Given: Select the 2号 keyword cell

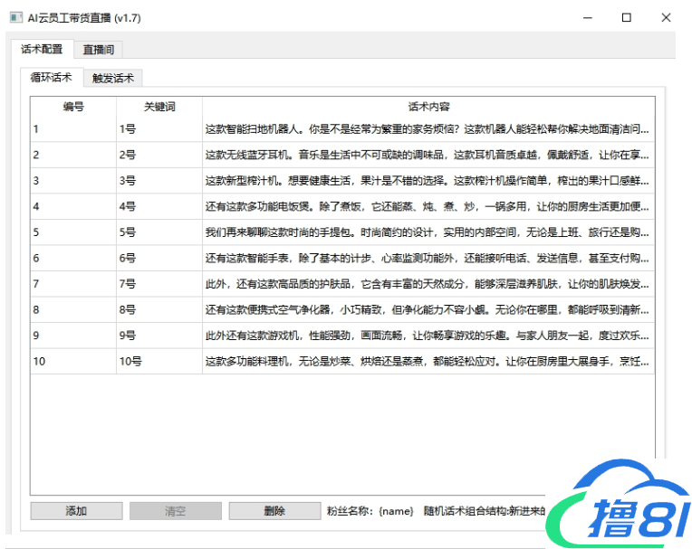Looking at the screenshot, I should pos(159,155).
